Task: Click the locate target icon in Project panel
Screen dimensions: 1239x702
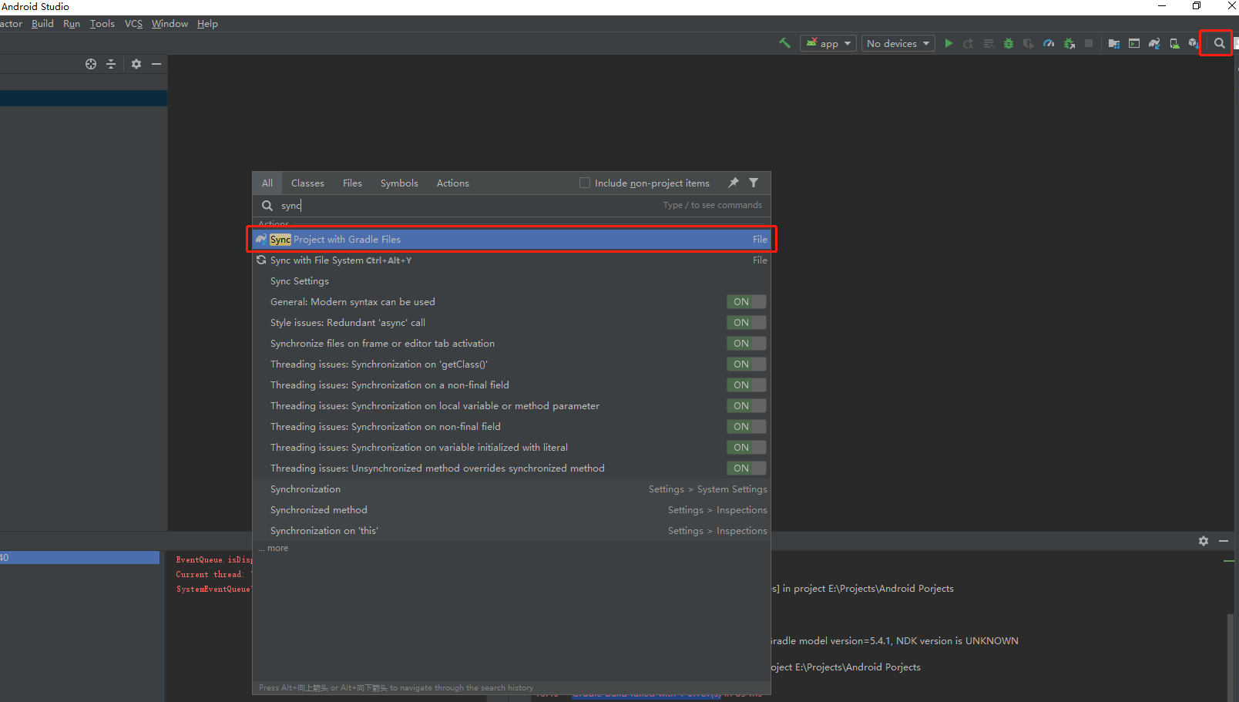Action: click(91, 64)
